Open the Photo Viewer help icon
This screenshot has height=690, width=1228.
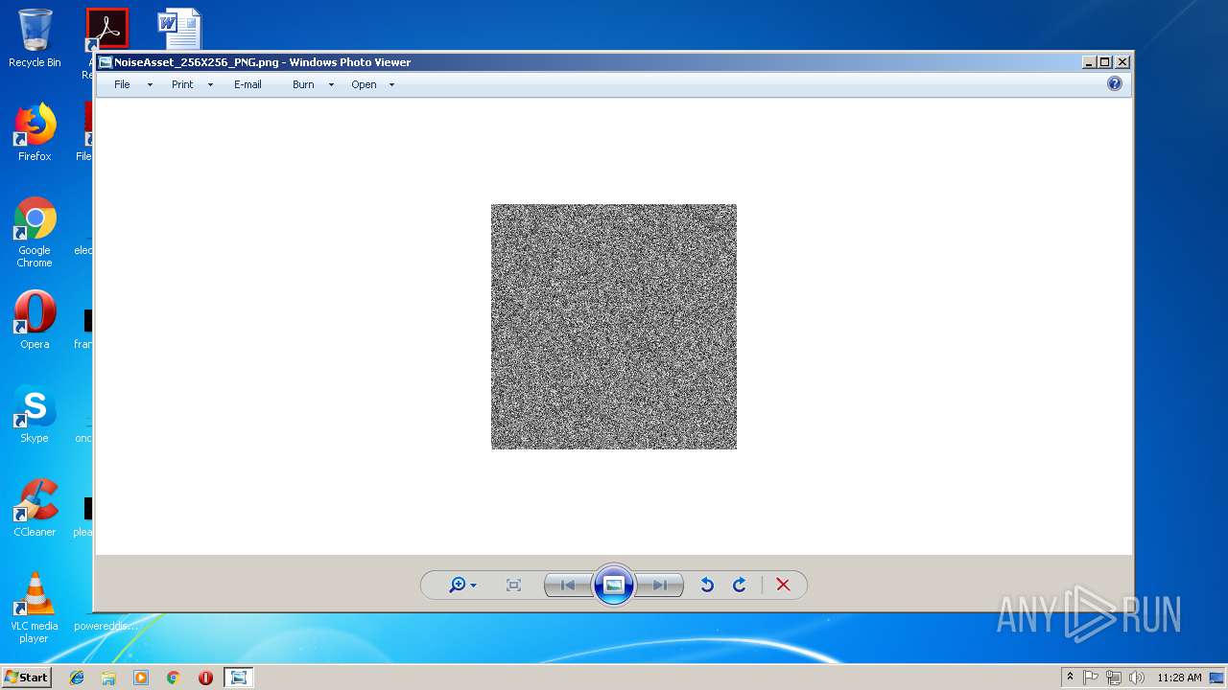point(1114,83)
